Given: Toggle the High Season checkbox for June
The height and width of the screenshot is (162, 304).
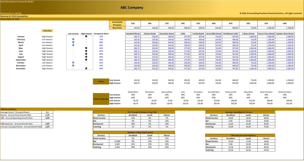Looking at the screenshot, I should tap(86, 51).
